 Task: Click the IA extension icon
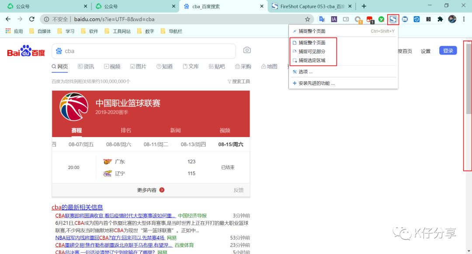(334, 19)
